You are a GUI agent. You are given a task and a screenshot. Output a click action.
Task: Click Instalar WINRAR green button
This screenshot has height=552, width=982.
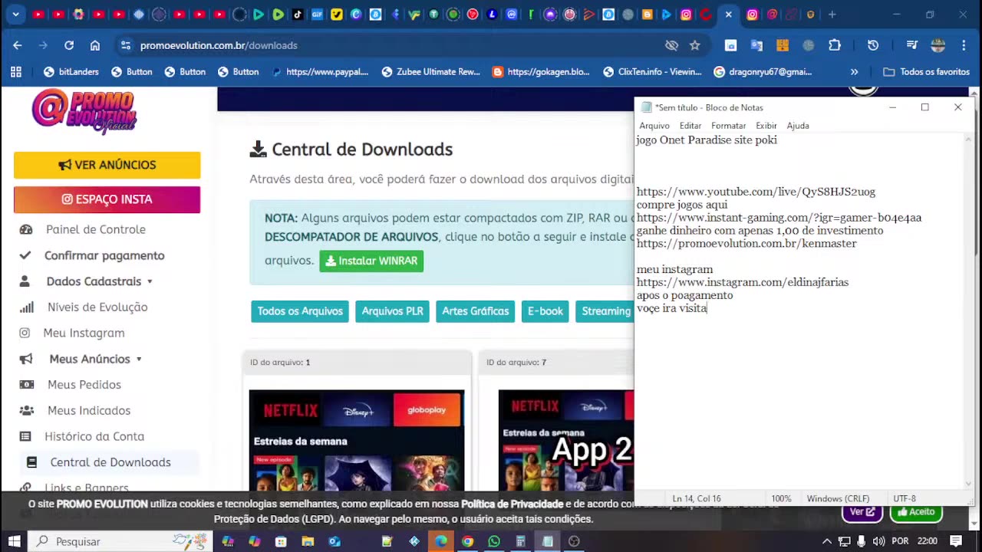click(x=371, y=261)
